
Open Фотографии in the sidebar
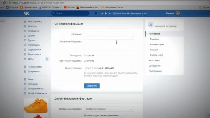(x=34, y=45)
